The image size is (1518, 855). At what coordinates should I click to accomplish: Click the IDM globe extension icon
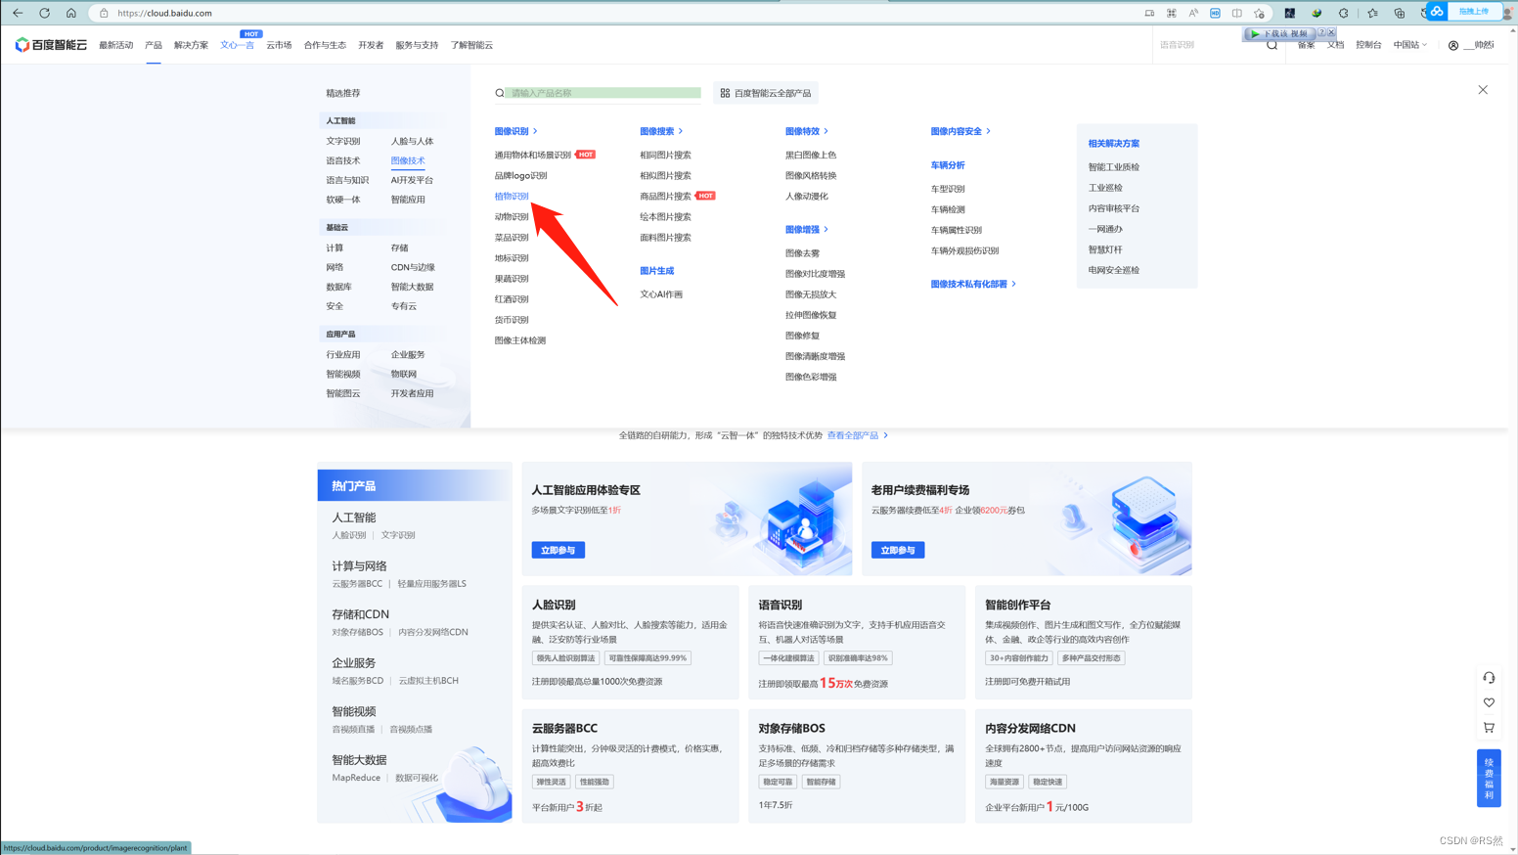[1317, 13]
